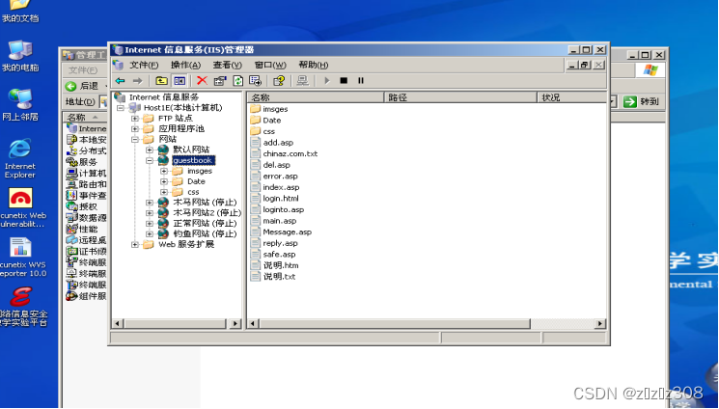Viewport: 719px width, 409px height.
Task: Click tree pane horizontal scrollbar right arrow
Action: click(235, 324)
